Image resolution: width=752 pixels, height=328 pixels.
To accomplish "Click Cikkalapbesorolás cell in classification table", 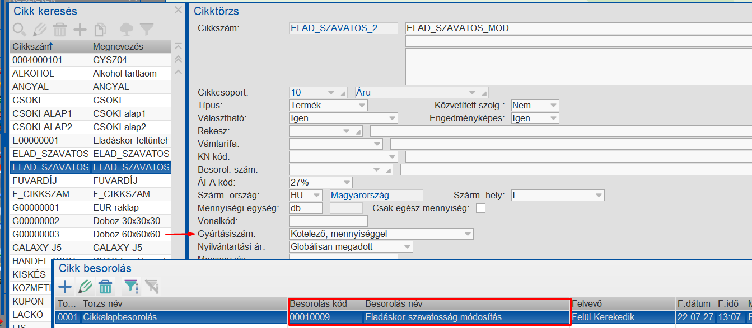I will click(x=184, y=317).
